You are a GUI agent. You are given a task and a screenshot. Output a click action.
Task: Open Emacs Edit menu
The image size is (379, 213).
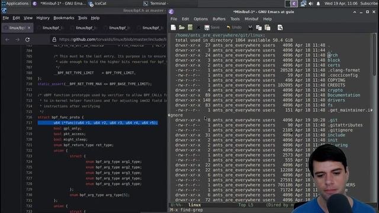coord(185,19)
